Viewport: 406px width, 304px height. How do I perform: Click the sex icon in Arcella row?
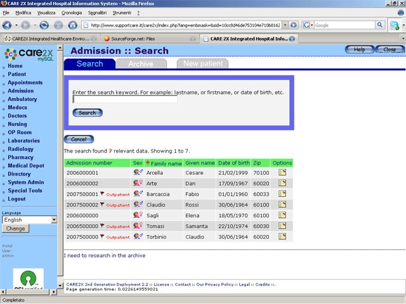(138, 172)
